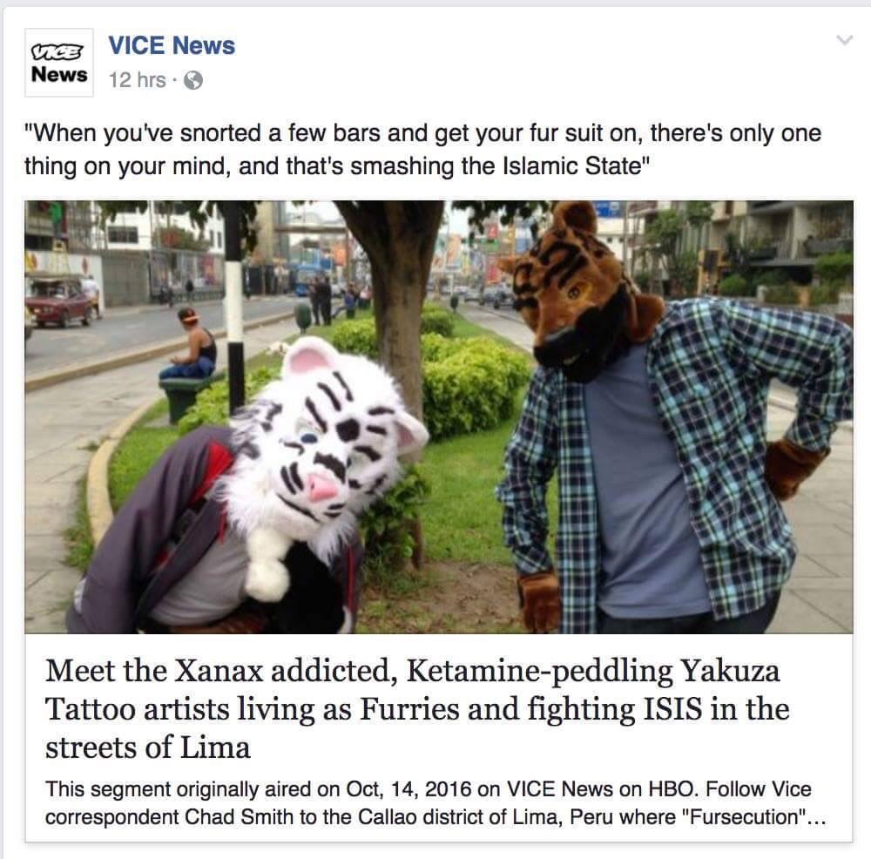Open the post's 12 hrs timestamp

coord(138,80)
